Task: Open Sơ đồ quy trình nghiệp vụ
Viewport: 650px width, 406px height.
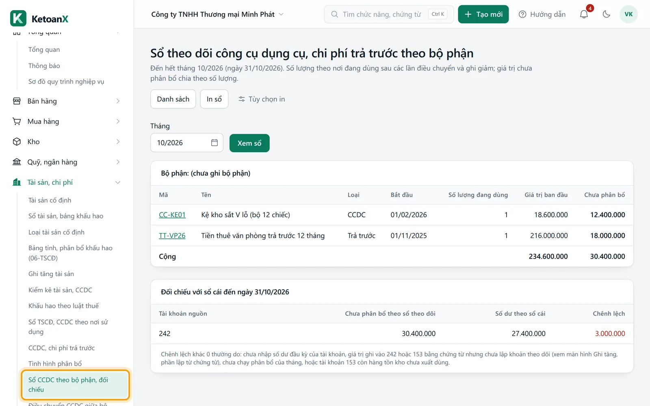Action: 66,82
